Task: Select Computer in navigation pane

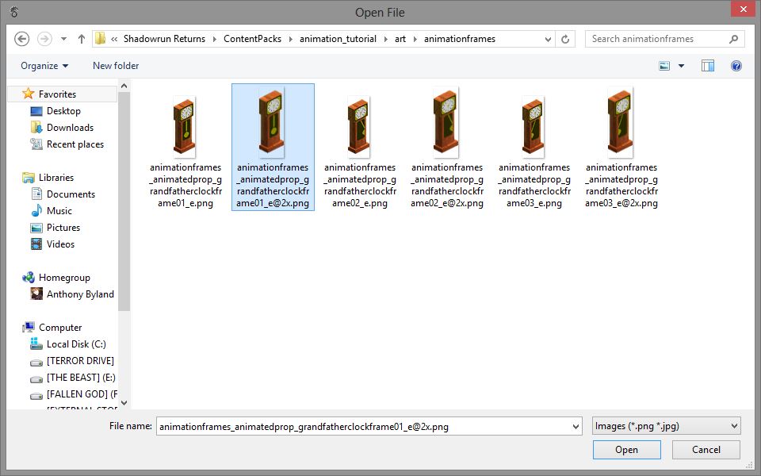Action: 60,328
